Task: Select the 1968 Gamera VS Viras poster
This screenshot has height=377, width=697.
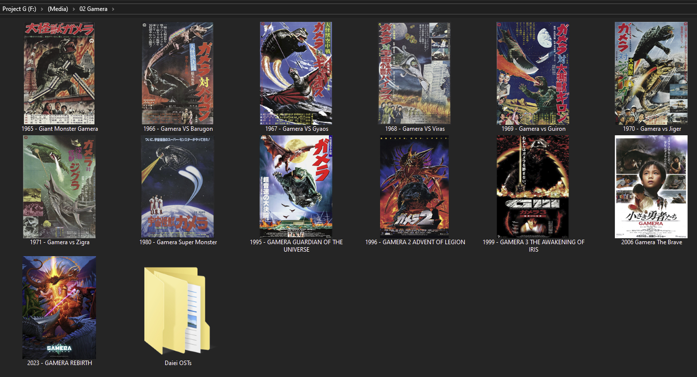Action: (x=414, y=73)
